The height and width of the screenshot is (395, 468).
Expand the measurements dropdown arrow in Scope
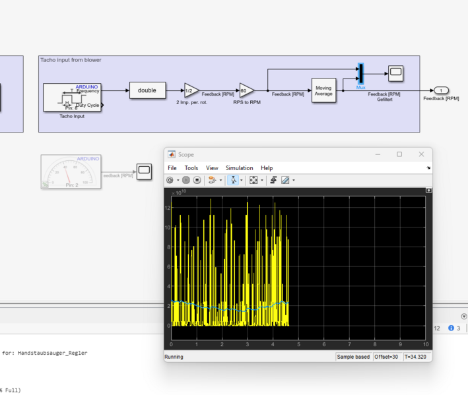294,181
